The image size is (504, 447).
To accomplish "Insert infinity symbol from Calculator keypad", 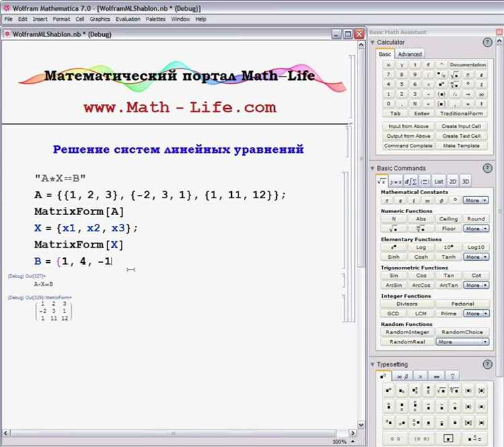I will [481, 94].
